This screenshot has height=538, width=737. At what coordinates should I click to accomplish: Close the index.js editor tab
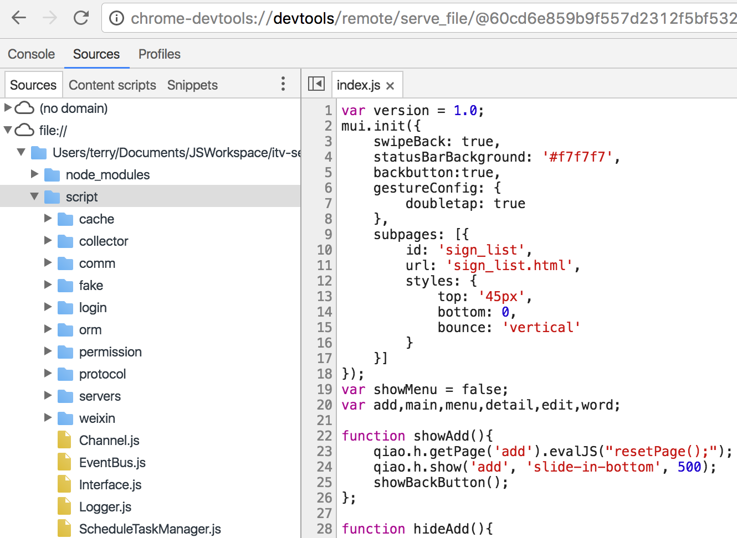[390, 86]
